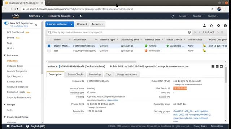Open the experiments flask icon
Screen dimensions: 231x129
coord(204,26)
